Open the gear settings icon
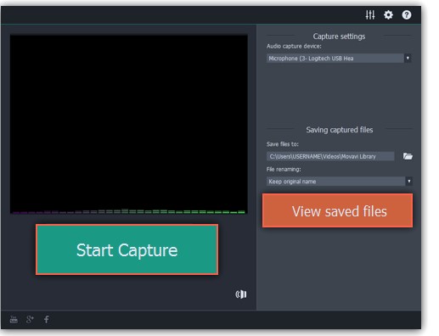This screenshot has width=439, height=336. [x=388, y=14]
